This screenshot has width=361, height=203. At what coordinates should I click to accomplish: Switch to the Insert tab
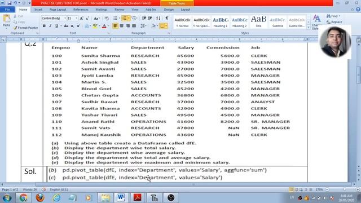38,10
